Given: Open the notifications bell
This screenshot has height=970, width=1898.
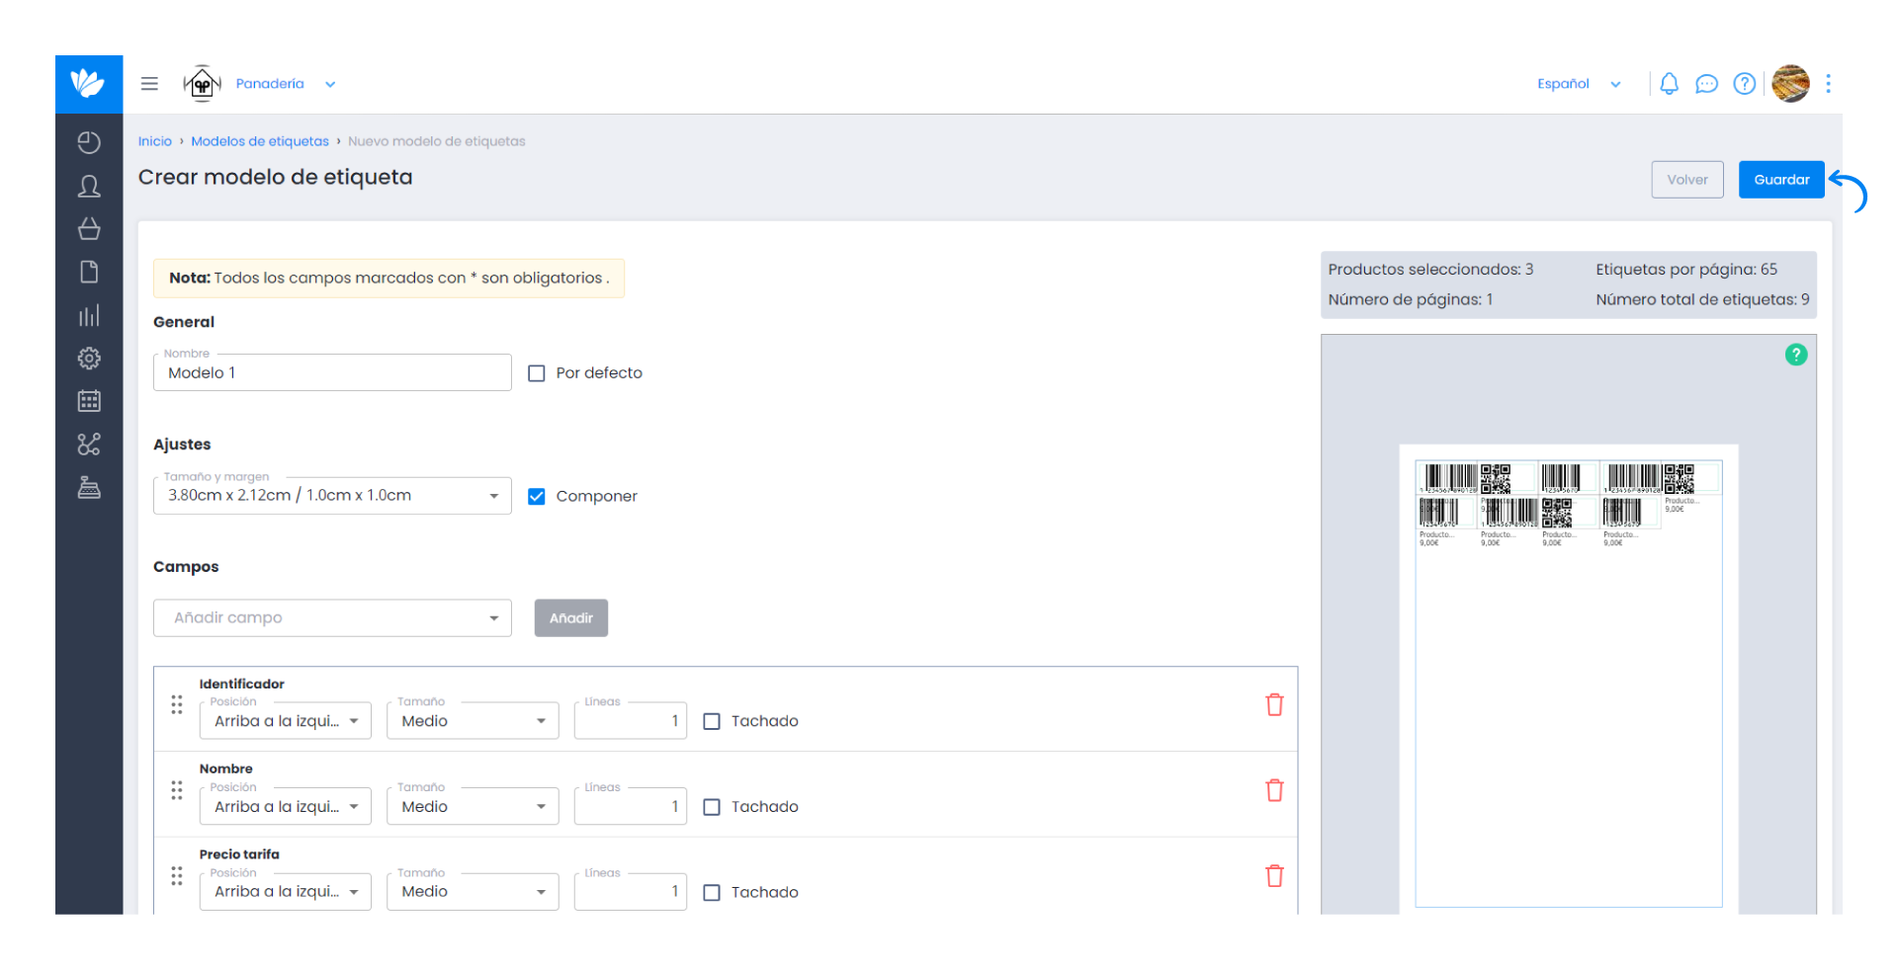Looking at the screenshot, I should tap(1669, 84).
